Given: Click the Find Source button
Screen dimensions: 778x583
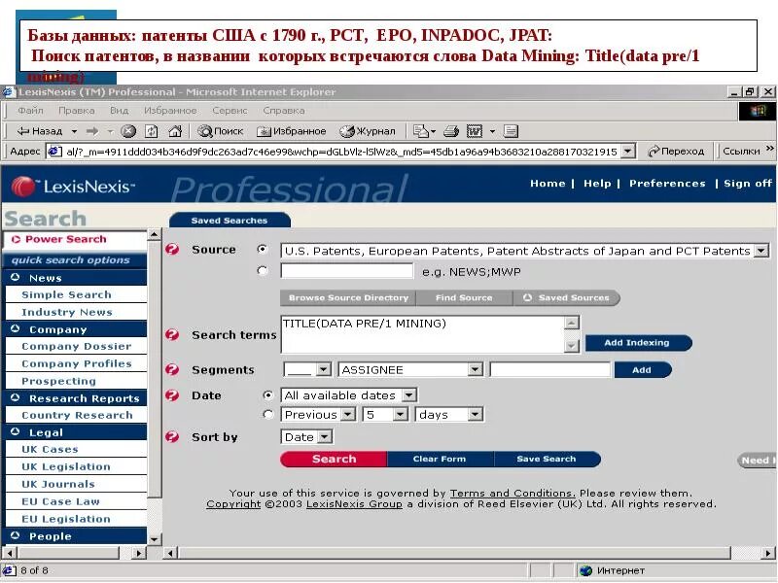Looking at the screenshot, I should click(x=464, y=297).
